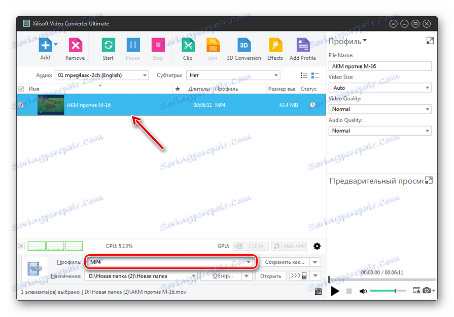Switch to detailed thumbnail list view icon
454x317 pixels.
click(315, 75)
